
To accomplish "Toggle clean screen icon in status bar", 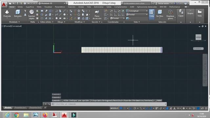I will point(202,108).
